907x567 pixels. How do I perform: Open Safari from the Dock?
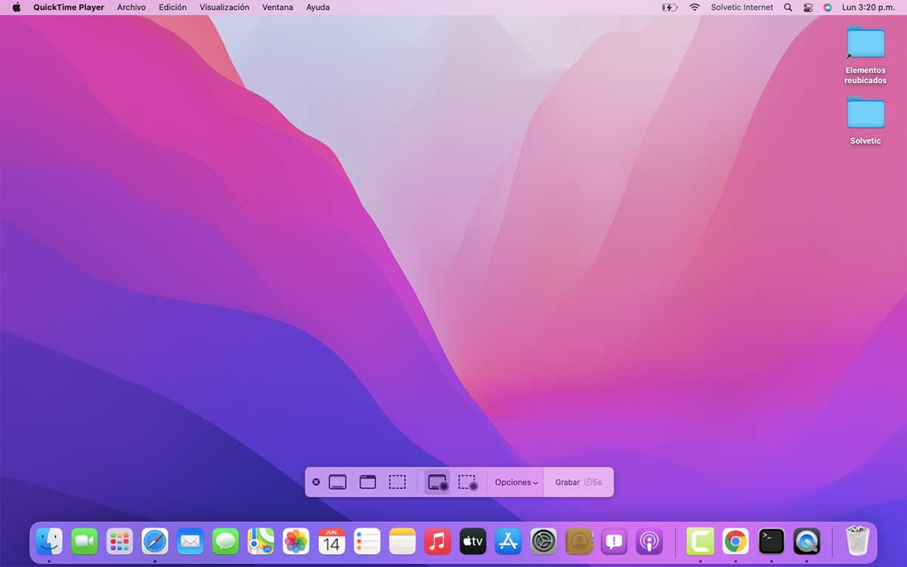(x=155, y=541)
